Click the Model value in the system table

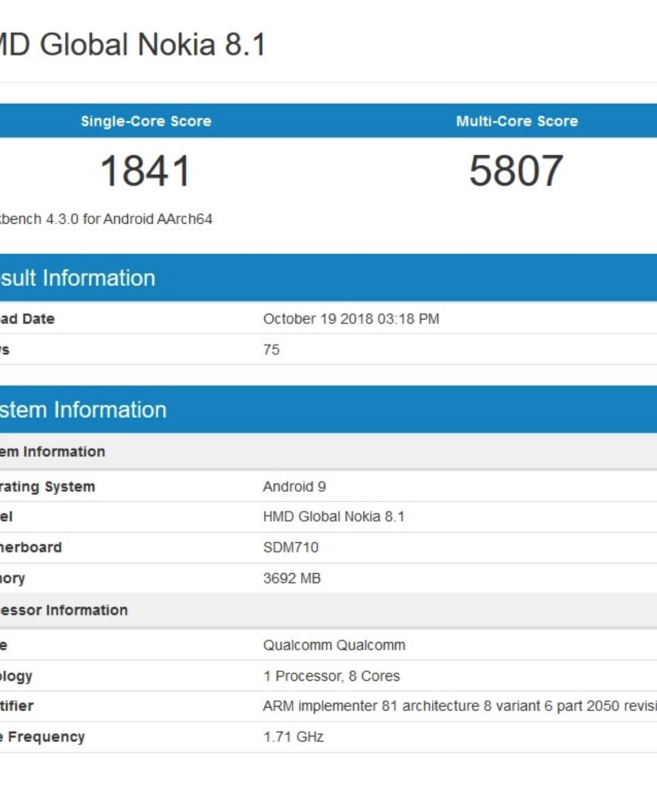point(333,517)
